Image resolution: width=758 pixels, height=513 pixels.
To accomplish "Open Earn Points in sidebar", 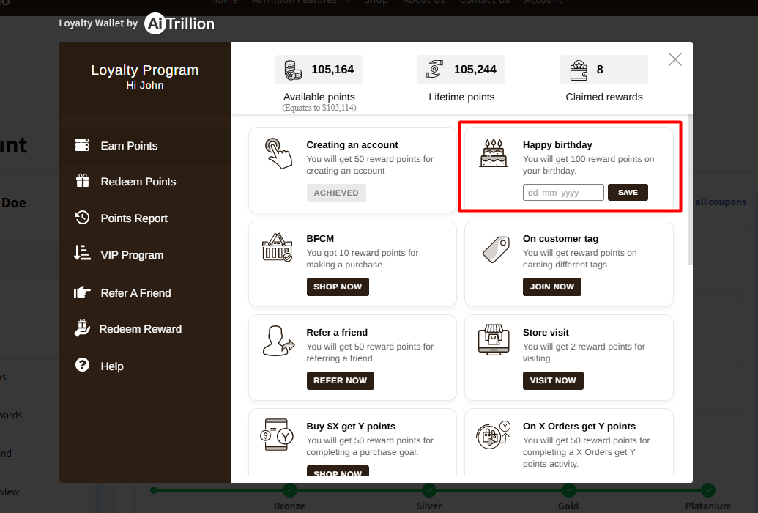I will pos(129,146).
